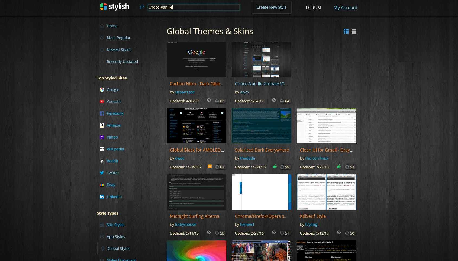
Task: Click Site Styles link in Style Types
Action: coord(115,225)
